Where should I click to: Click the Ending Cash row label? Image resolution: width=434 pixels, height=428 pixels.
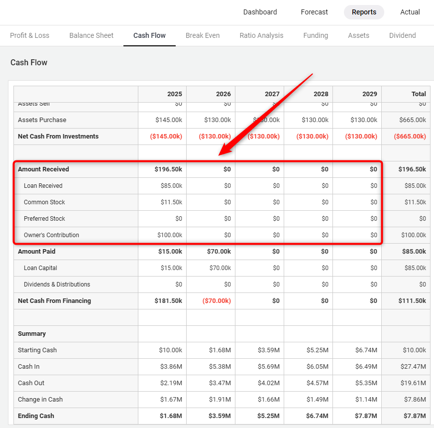pyautogui.click(x=36, y=416)
